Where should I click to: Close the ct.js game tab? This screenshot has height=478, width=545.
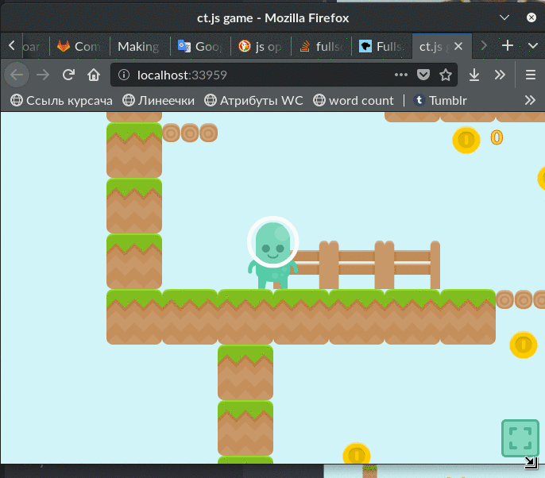tap(458, 46)
